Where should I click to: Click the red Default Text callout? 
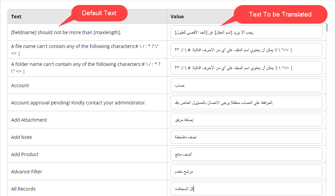[x=99, y=13]
